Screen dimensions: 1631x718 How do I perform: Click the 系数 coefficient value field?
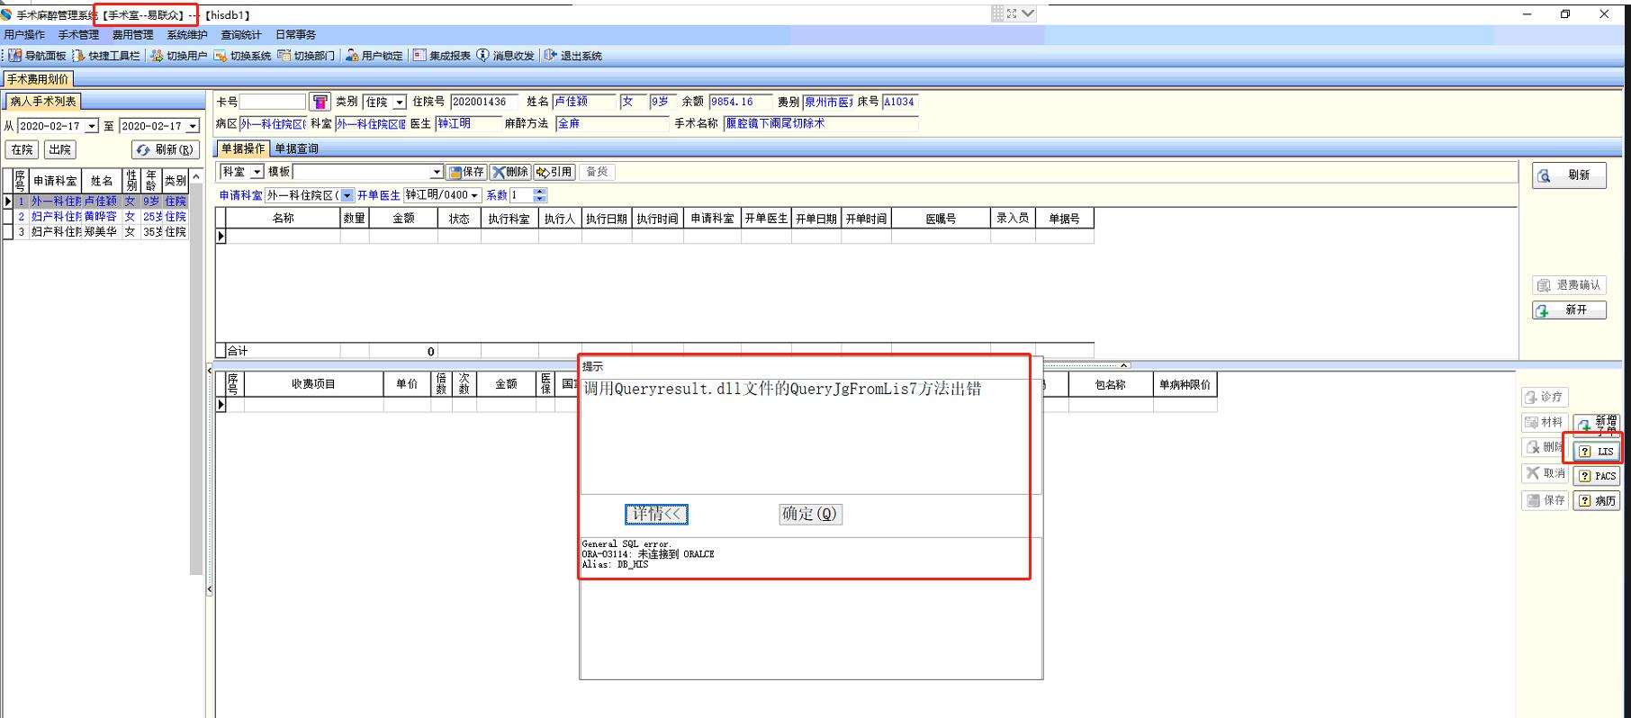[x=521, y=195]
